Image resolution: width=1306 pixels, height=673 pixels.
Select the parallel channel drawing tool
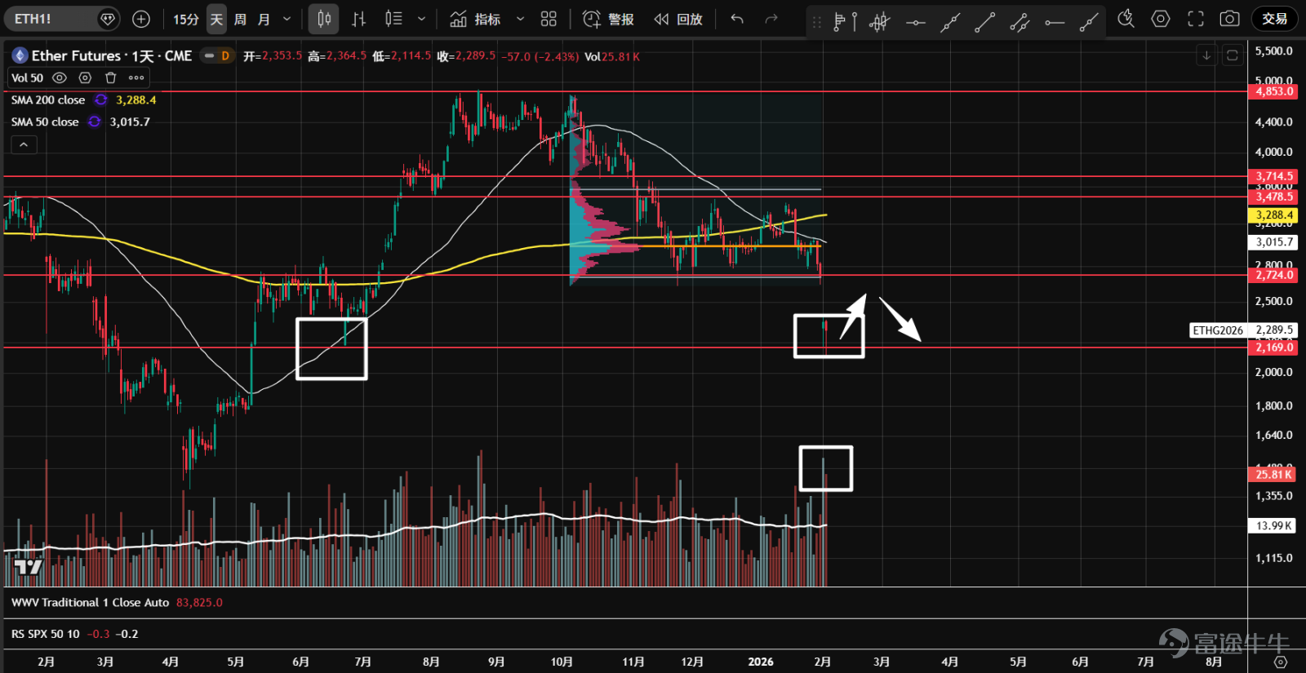click(1019, 22)
